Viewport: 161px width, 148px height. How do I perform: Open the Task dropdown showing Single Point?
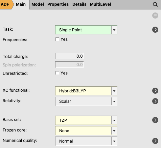coord(86,30)
